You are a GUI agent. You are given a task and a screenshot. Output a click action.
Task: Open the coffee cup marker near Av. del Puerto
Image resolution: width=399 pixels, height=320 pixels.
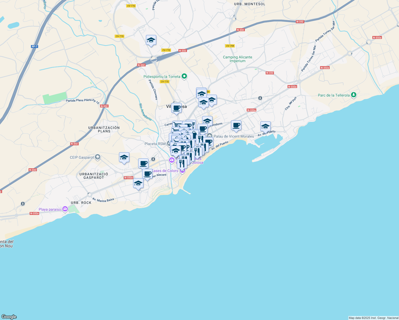236,125
